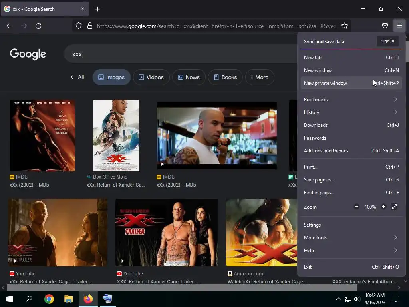Go back using the browser back arrow
This screenshot has height=307, width=409.
click(10, 26)
